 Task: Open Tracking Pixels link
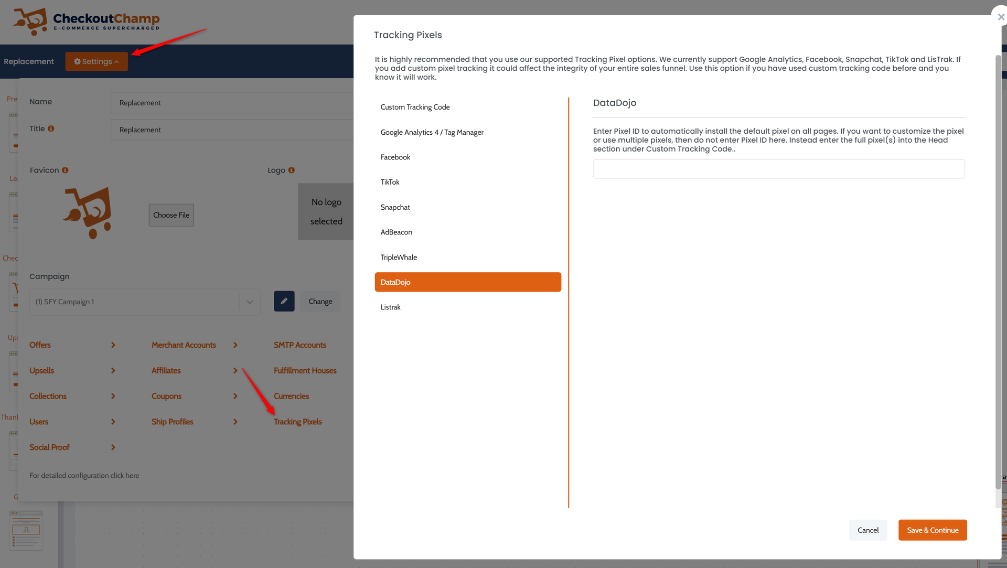pos(297,422)
